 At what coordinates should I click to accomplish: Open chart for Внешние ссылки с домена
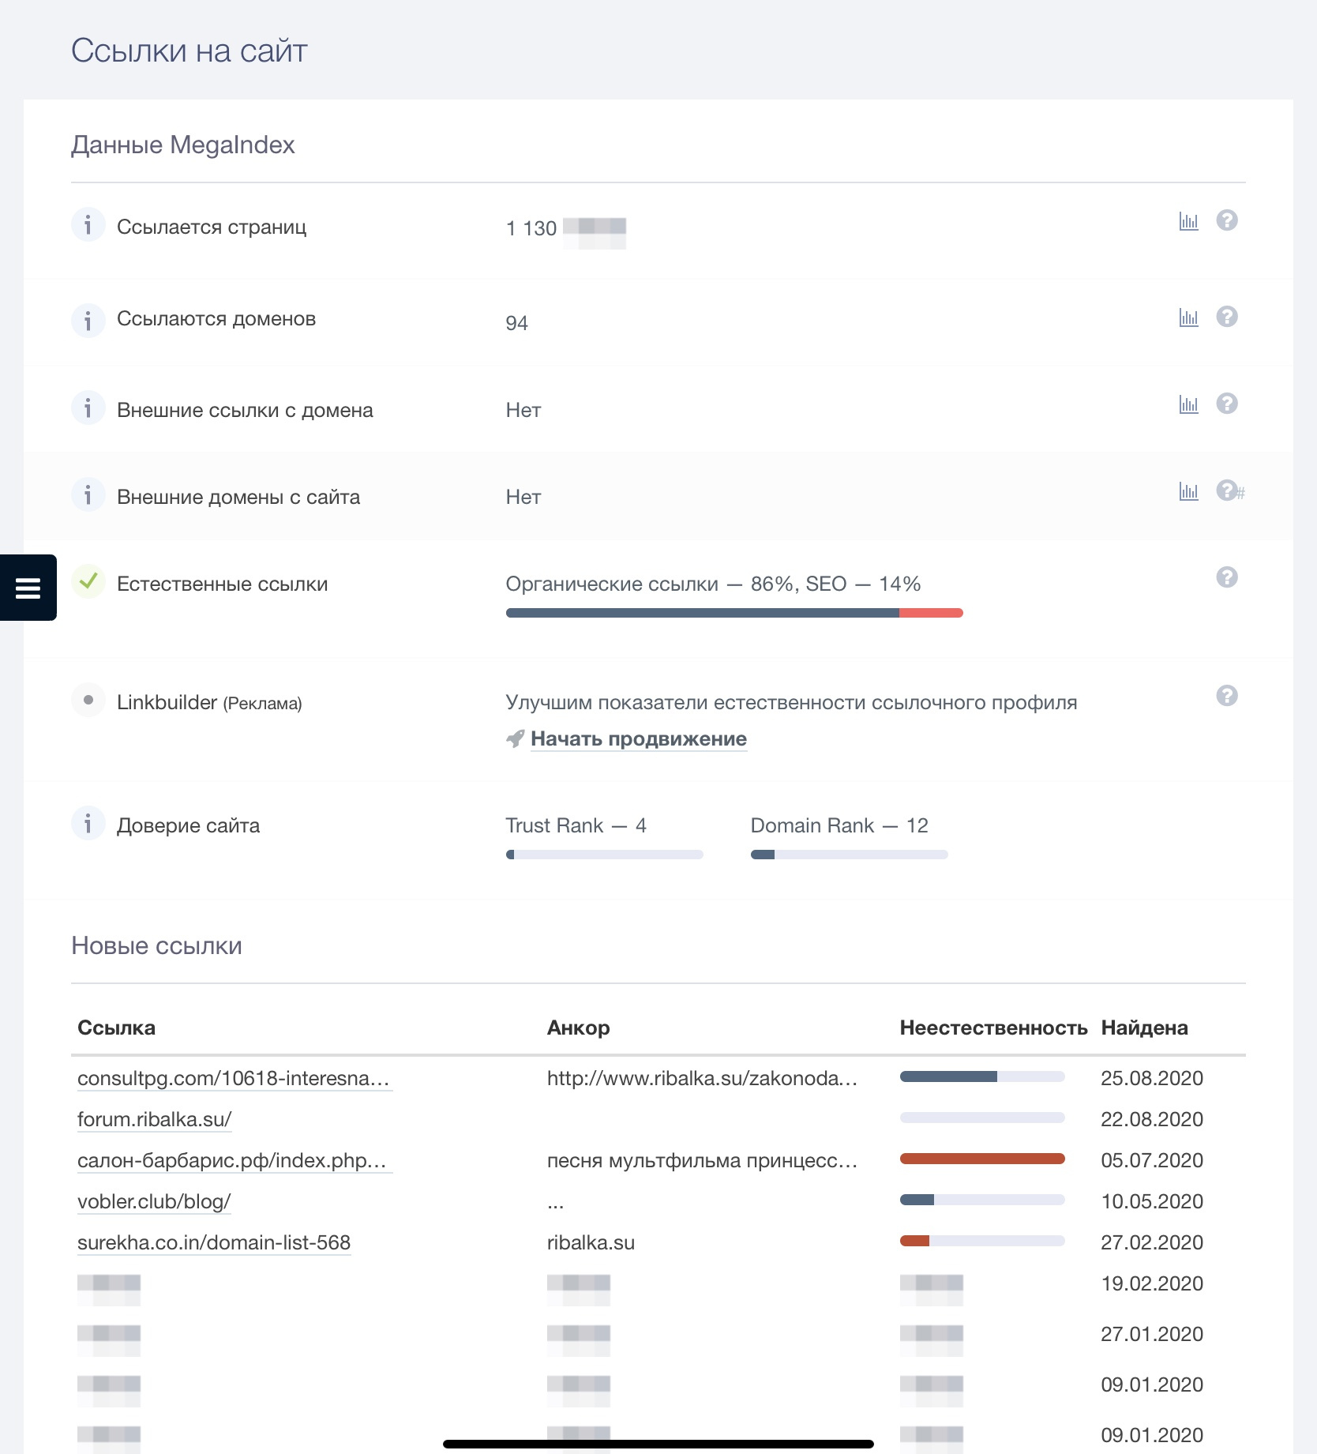coord(1188,404)
